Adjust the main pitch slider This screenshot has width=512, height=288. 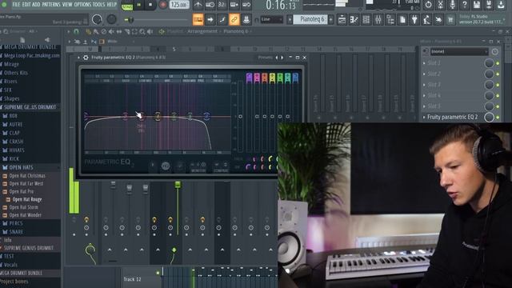(157, 20)
